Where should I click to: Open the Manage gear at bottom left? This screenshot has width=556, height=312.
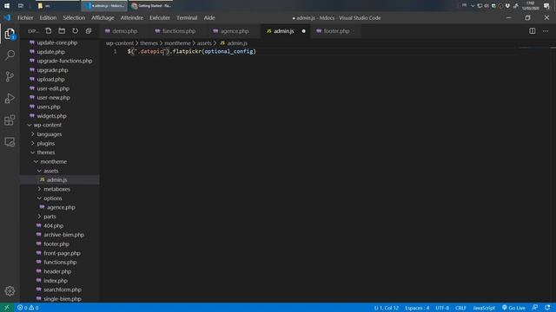10,291
